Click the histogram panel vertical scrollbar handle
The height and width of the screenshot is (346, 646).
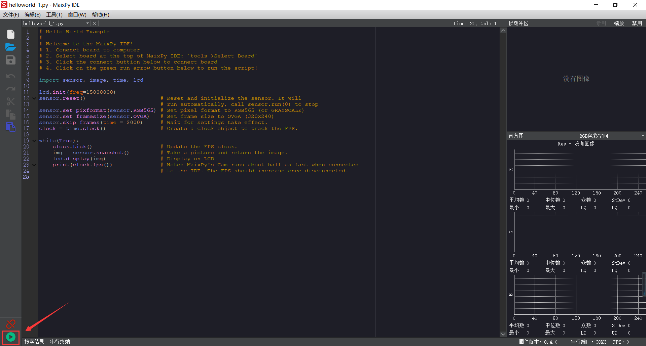[644, 284]
